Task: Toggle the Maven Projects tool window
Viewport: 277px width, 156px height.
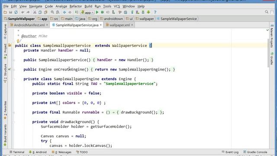Action: 272,36
